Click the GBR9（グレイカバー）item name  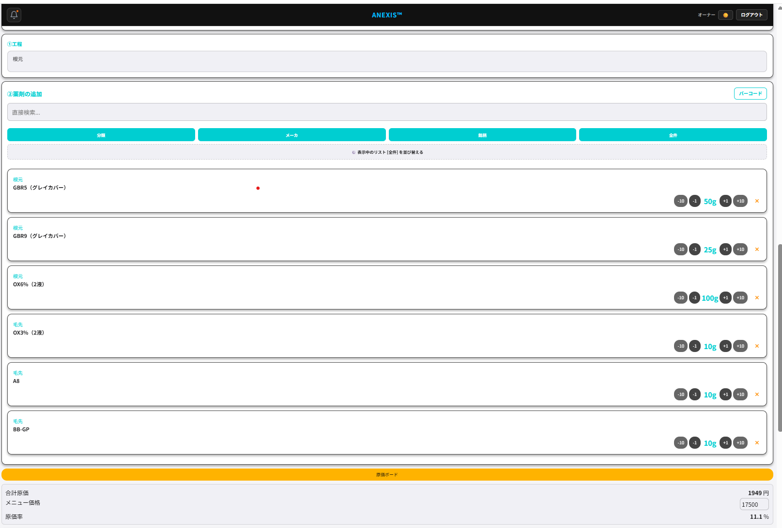click(x=40, y=236)
